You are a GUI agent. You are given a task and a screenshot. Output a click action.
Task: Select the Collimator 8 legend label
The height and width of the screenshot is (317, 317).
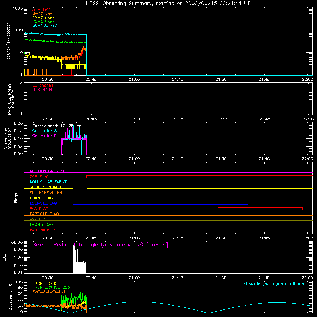[x=44, y=131]
